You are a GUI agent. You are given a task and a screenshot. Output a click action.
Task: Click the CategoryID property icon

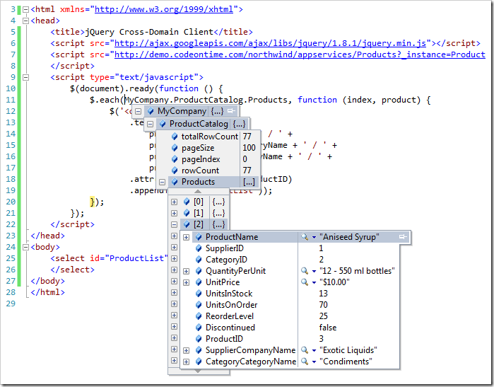coord(199,260)
